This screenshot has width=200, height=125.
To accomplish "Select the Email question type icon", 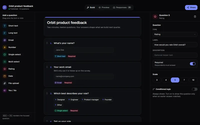I will pos(4,40).
